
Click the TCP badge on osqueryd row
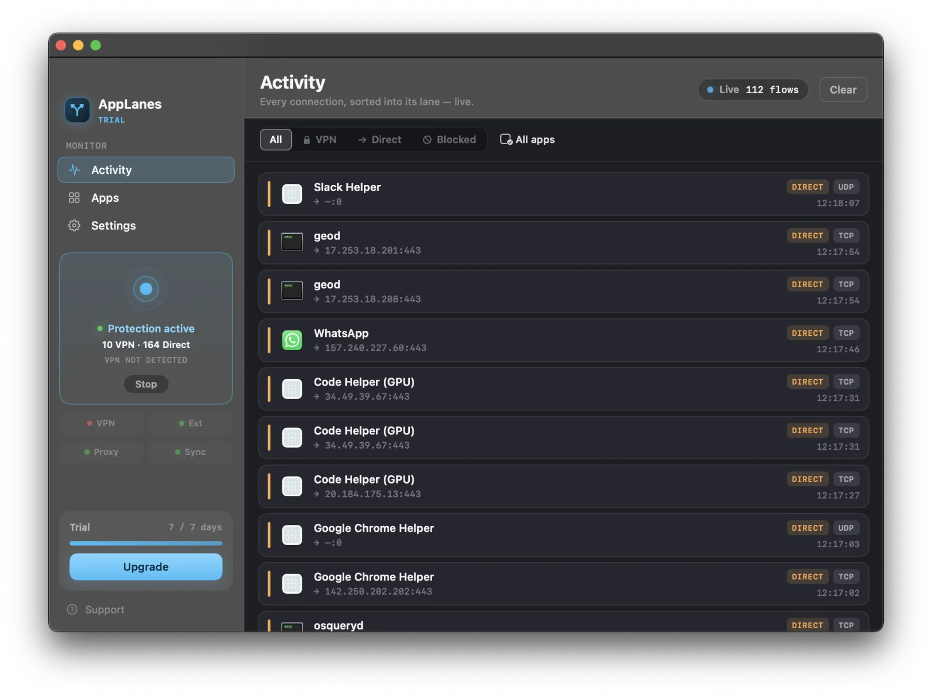click(846, 625)
